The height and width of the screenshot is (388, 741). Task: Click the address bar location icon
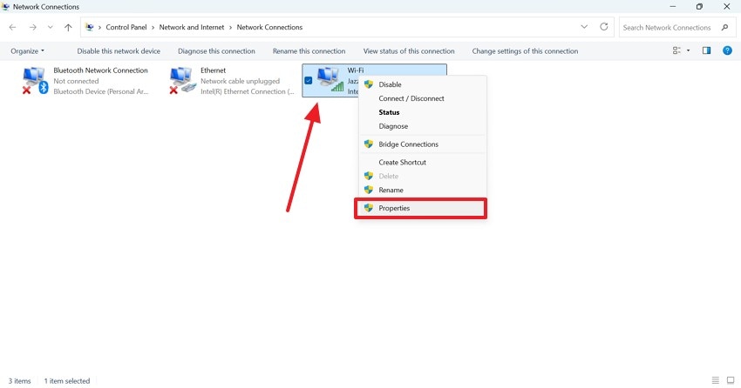[89, 27]
